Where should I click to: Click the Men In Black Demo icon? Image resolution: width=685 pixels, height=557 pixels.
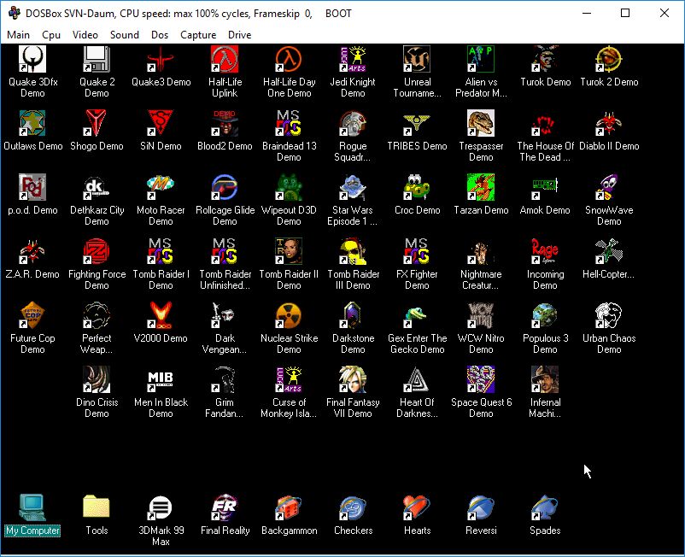pos(161,381)
